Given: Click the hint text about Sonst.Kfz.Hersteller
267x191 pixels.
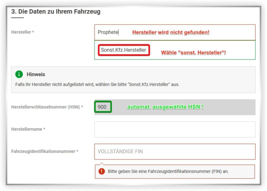Looking at the screenshot, I should point(97,84).
